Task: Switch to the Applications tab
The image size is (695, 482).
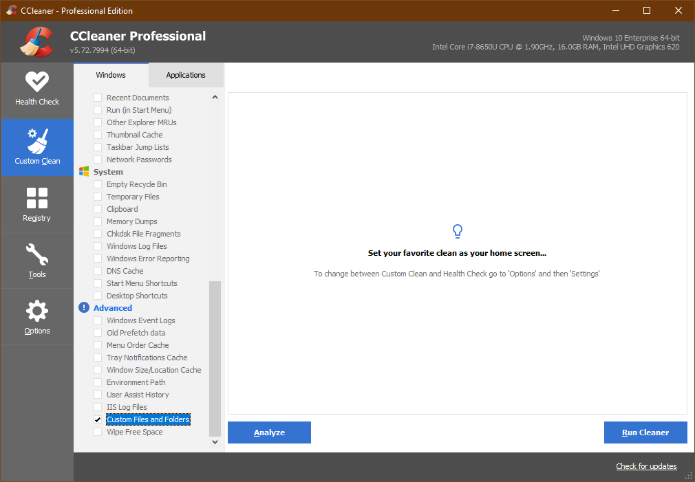Action: pos(185,75)
